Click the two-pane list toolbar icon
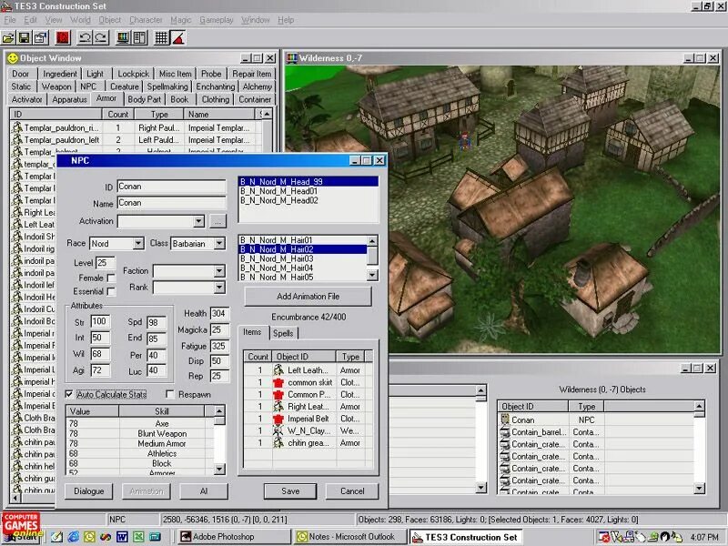Screen dimensions: 728x546 click(x=140, y=38)
